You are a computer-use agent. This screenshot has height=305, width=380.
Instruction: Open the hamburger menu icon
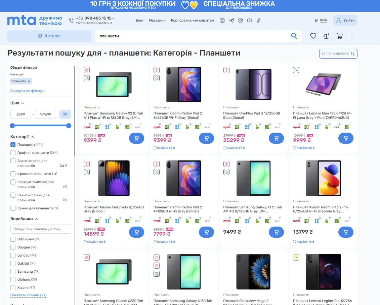[x=352, y=36]
